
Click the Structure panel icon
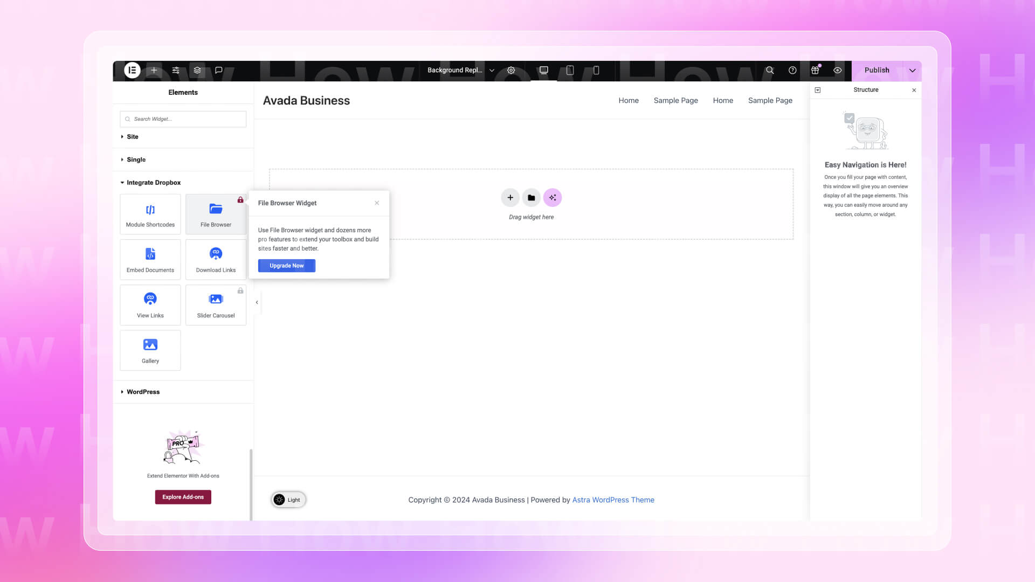[817, 90]
